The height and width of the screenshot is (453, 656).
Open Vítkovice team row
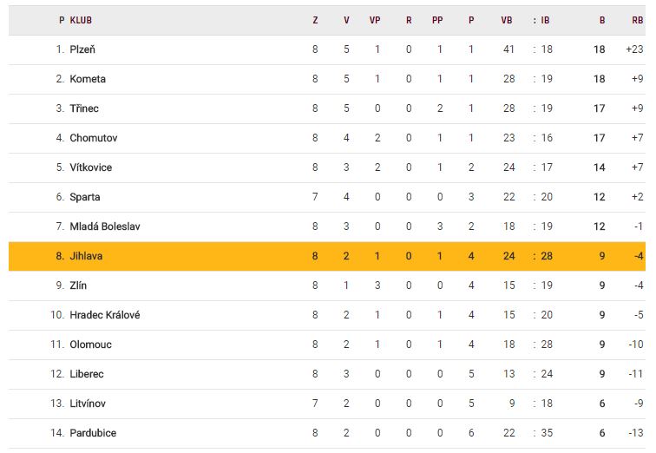[x=91, y=167]
